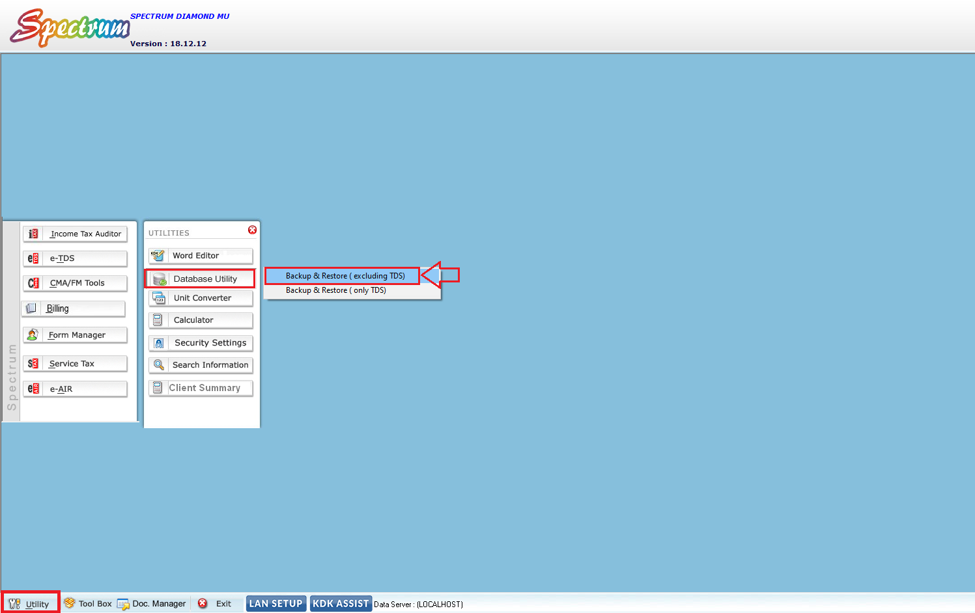Launch the Calculator utility
The image size is (975, 613).
201,320
